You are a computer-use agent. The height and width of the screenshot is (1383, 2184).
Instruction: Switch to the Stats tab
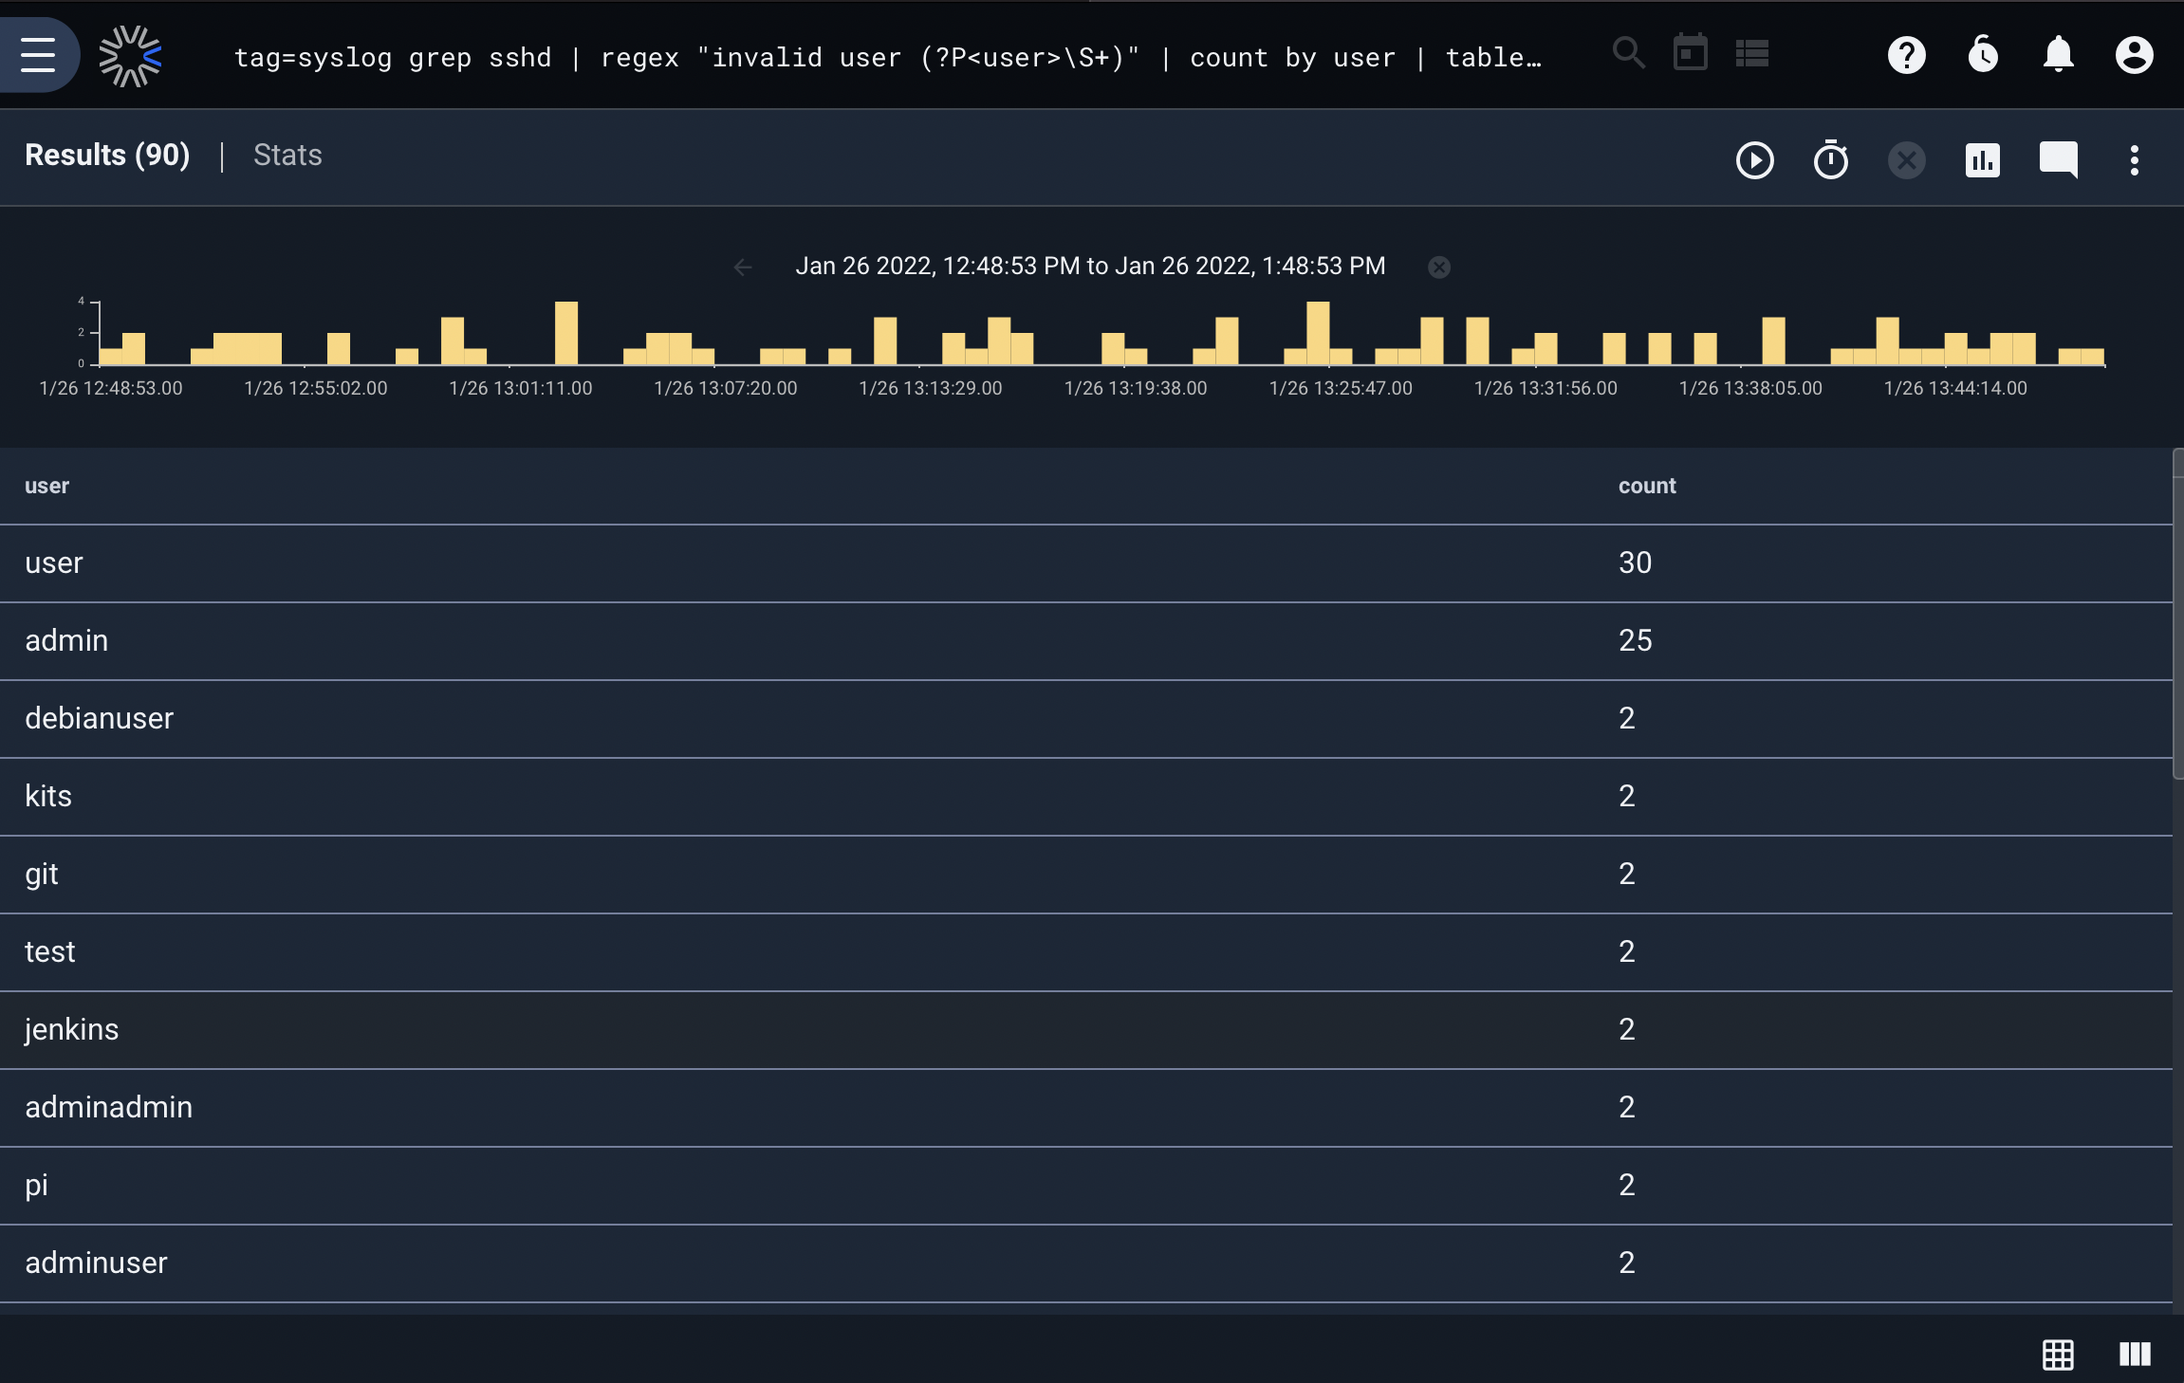pos(287,155)
